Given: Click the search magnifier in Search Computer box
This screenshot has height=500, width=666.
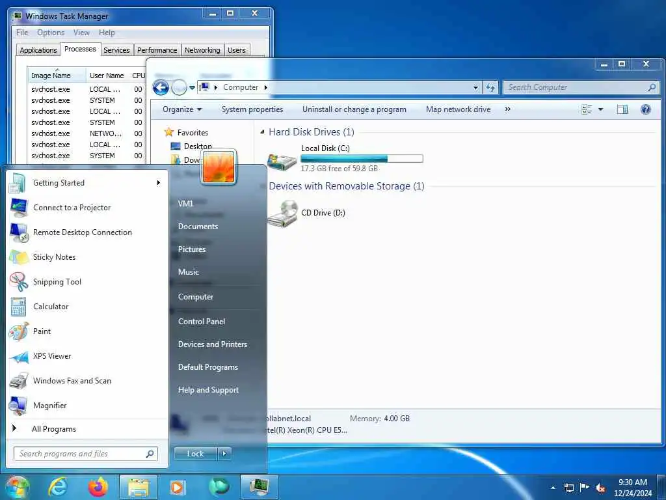Looking at the screenshot, I should (x=652, y=87).
